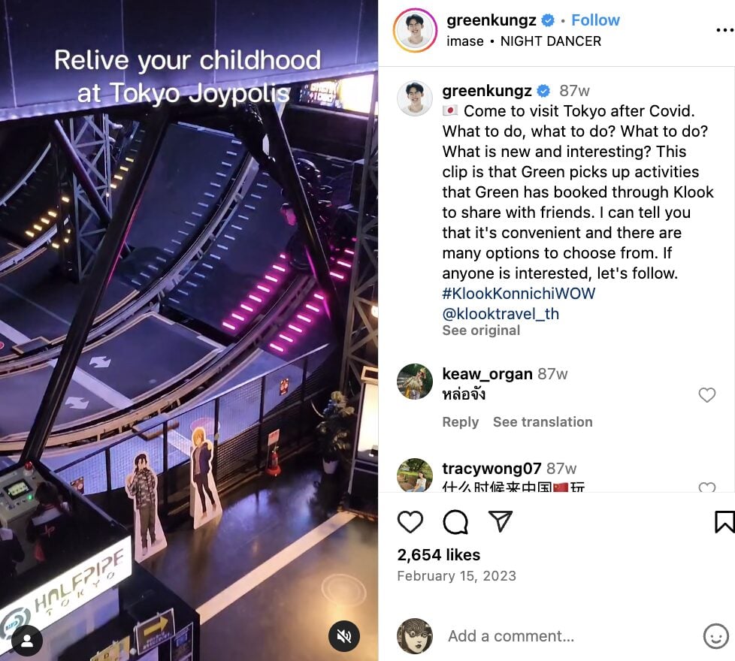Open comments via speech bubble icon
This screenshot has width=735, height=661.
click(x=455, y=522)
